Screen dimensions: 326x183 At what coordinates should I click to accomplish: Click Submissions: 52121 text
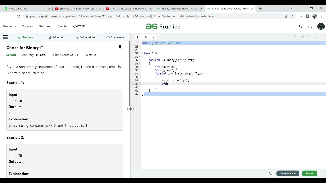click(x=65, y=55)
